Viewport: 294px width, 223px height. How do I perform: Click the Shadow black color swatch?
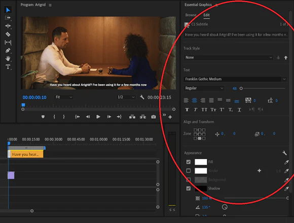point(201,189)
